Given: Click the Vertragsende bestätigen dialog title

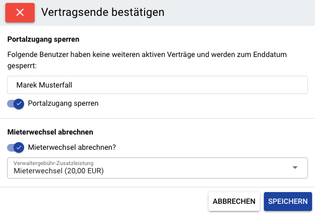Looking at the screenshot, I should point(103,12).
